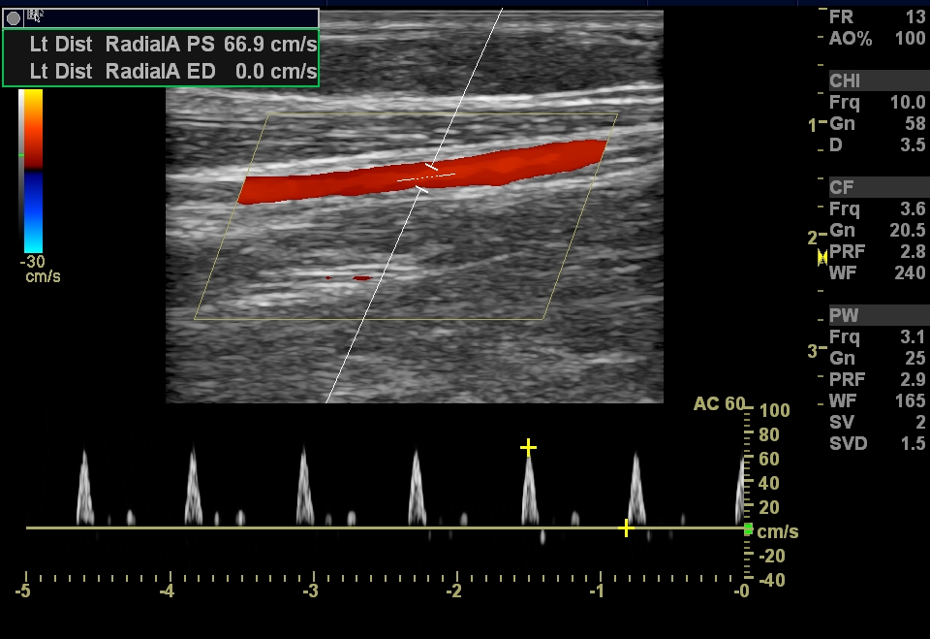
Task: Select the yellow caliper at waveform peak
Action: pos(528,447)
